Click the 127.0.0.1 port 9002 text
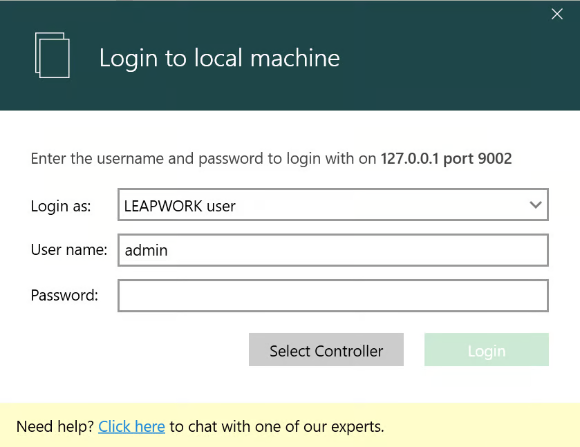This screenshot has width=580, height=447. [x=446, y=159]
